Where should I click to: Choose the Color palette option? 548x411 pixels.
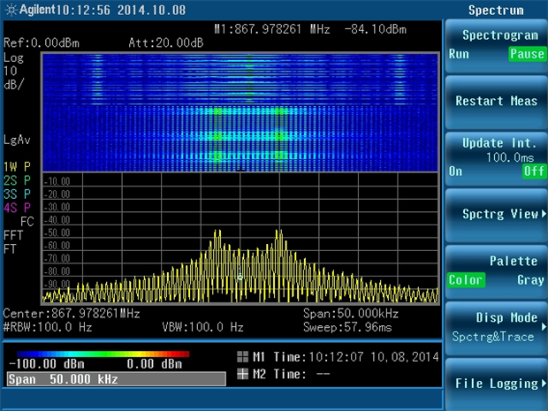[466, 280]
